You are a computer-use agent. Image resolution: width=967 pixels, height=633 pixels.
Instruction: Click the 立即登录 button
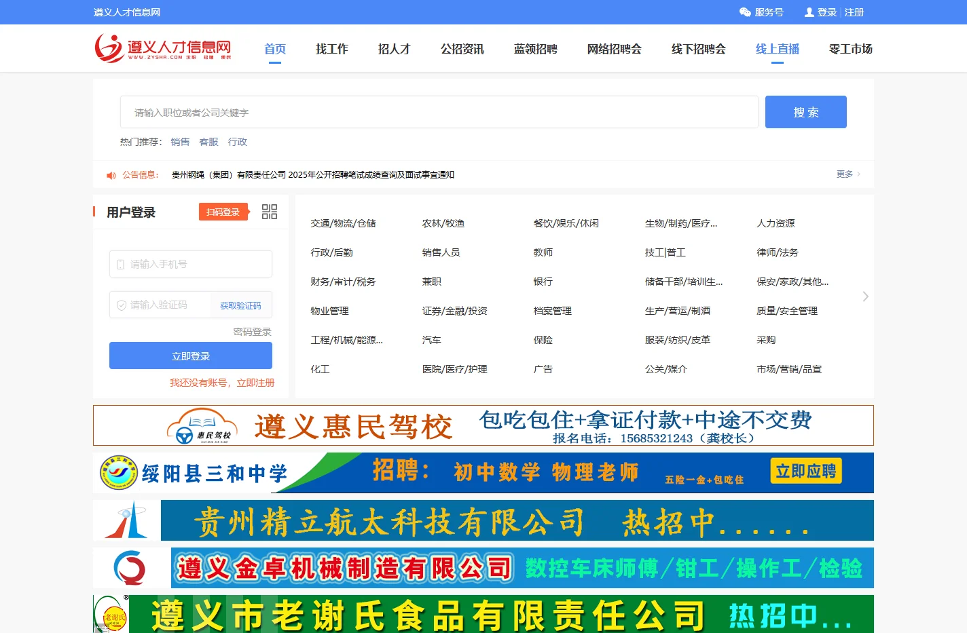click(191, 356)
